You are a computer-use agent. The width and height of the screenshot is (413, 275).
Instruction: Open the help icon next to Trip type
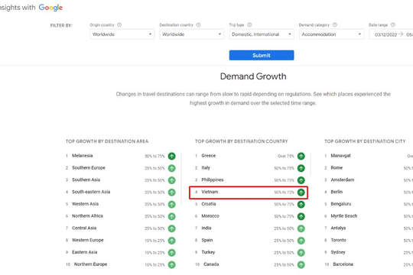click(249, 24)
